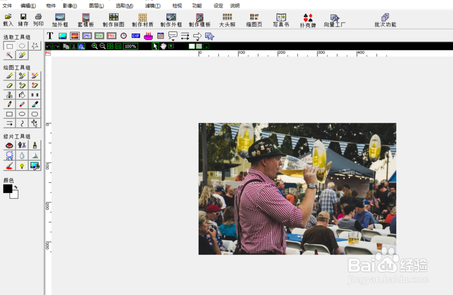Swap foreground and background colors arrow
Viewport: 453px width, 295px height.
point(16,187)
